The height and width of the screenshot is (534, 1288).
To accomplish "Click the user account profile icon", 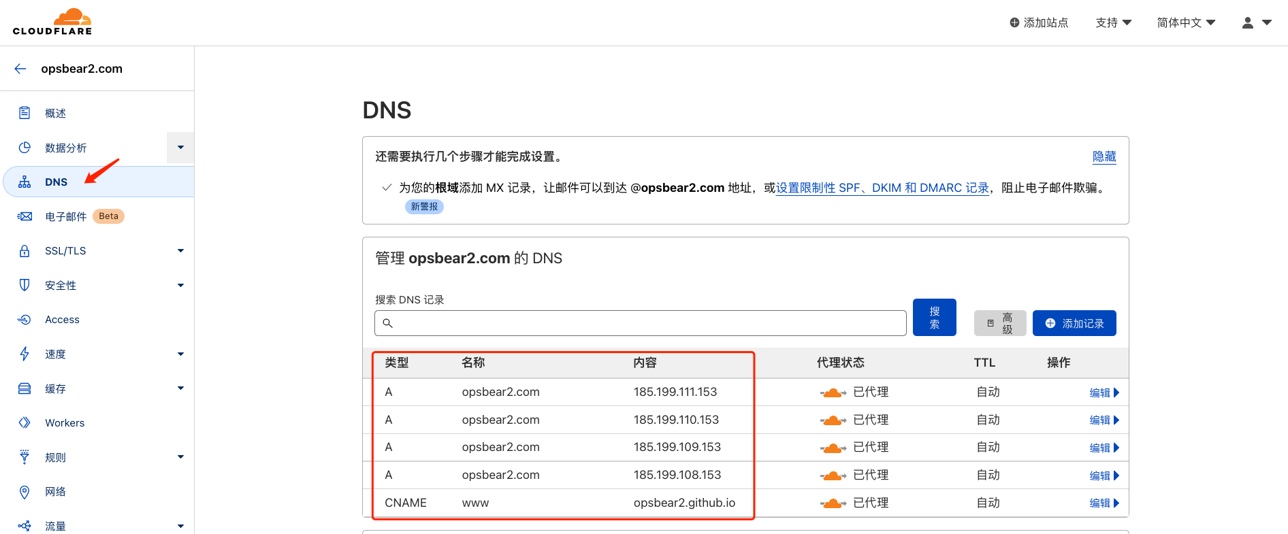I will [1248, 22].
